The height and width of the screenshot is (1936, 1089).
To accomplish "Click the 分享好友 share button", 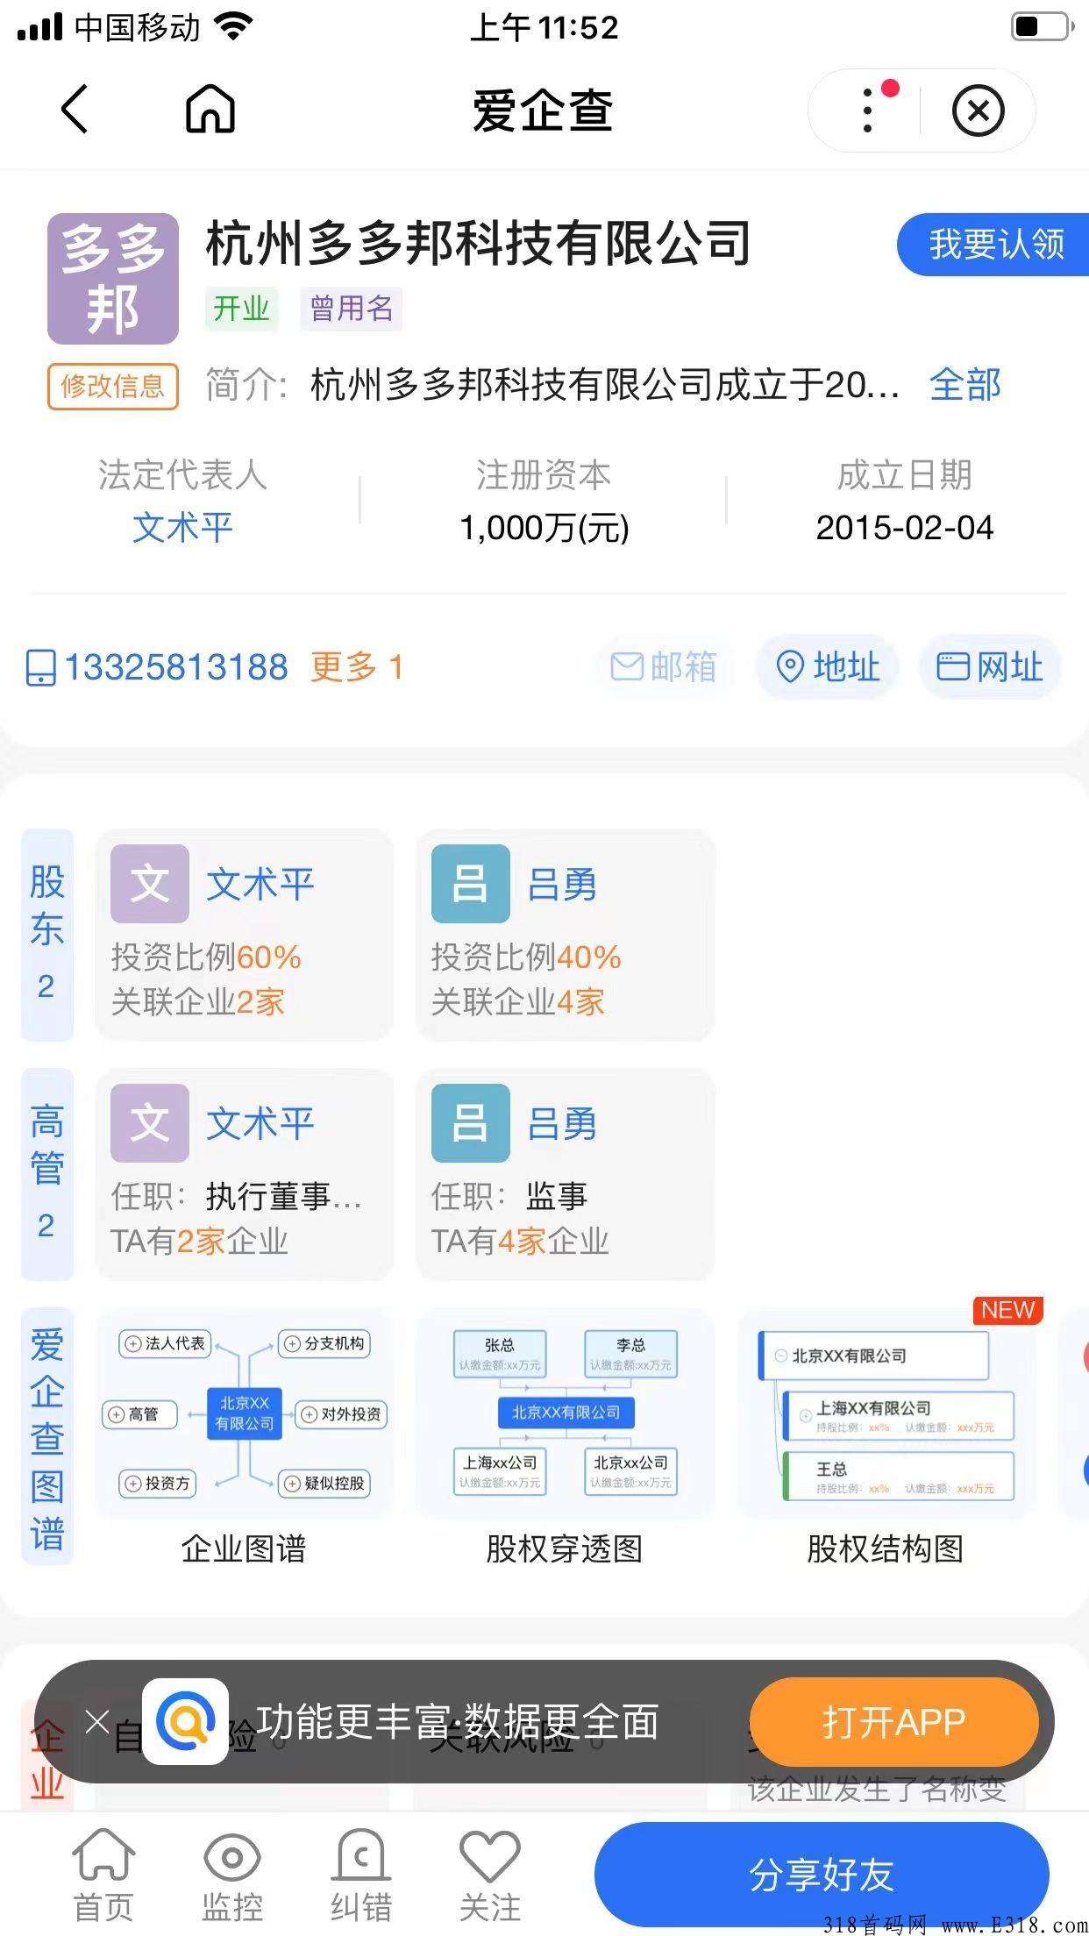I will (822, 1875).
